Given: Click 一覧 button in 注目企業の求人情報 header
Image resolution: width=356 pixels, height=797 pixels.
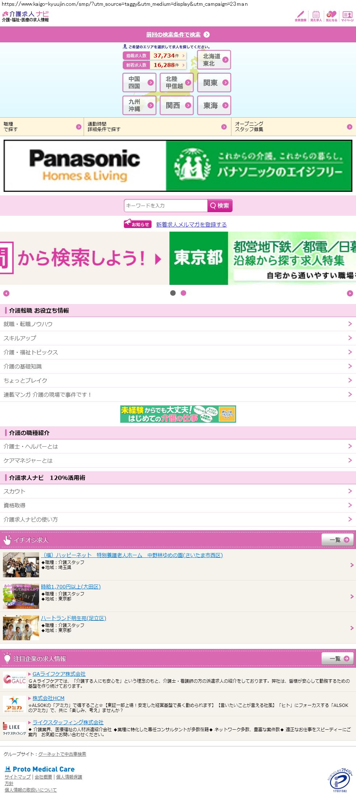Looking at the screenshot, I should 337,658.
